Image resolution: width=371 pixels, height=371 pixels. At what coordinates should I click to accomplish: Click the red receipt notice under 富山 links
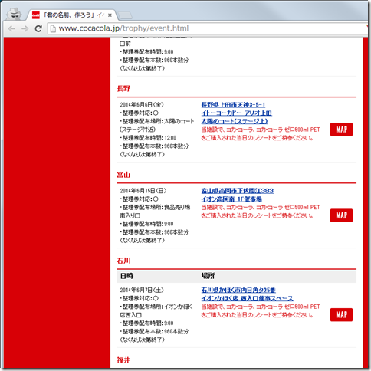pos(261,212)
